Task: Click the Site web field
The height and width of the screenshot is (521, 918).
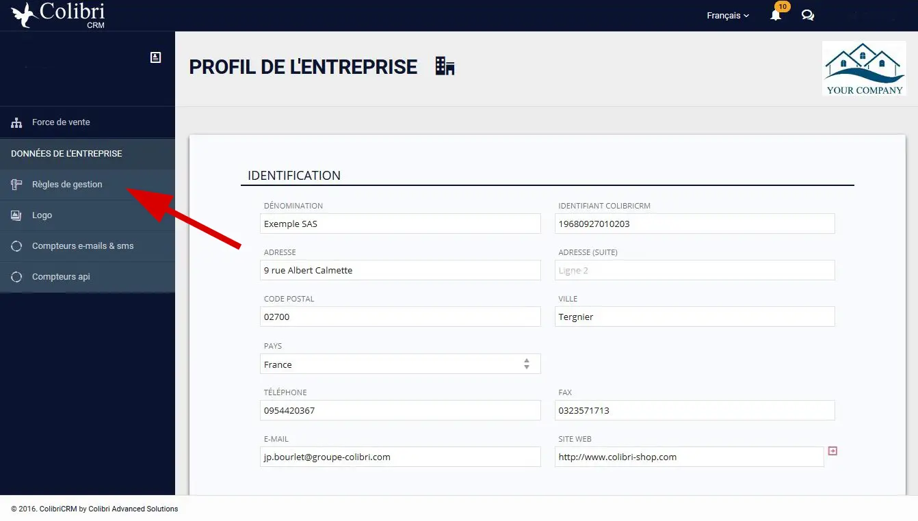Action: point(690,457)
